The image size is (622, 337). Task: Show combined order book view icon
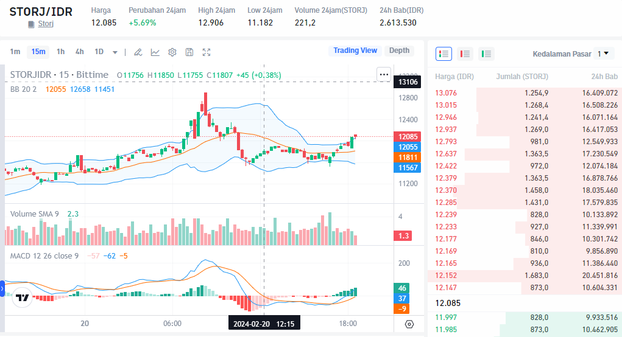point(444,54)
